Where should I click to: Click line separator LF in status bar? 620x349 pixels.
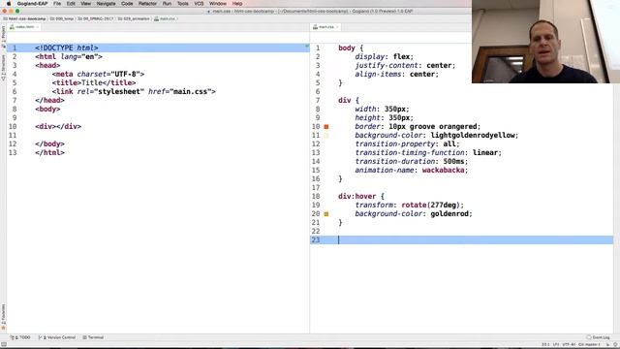click(556, 345)
